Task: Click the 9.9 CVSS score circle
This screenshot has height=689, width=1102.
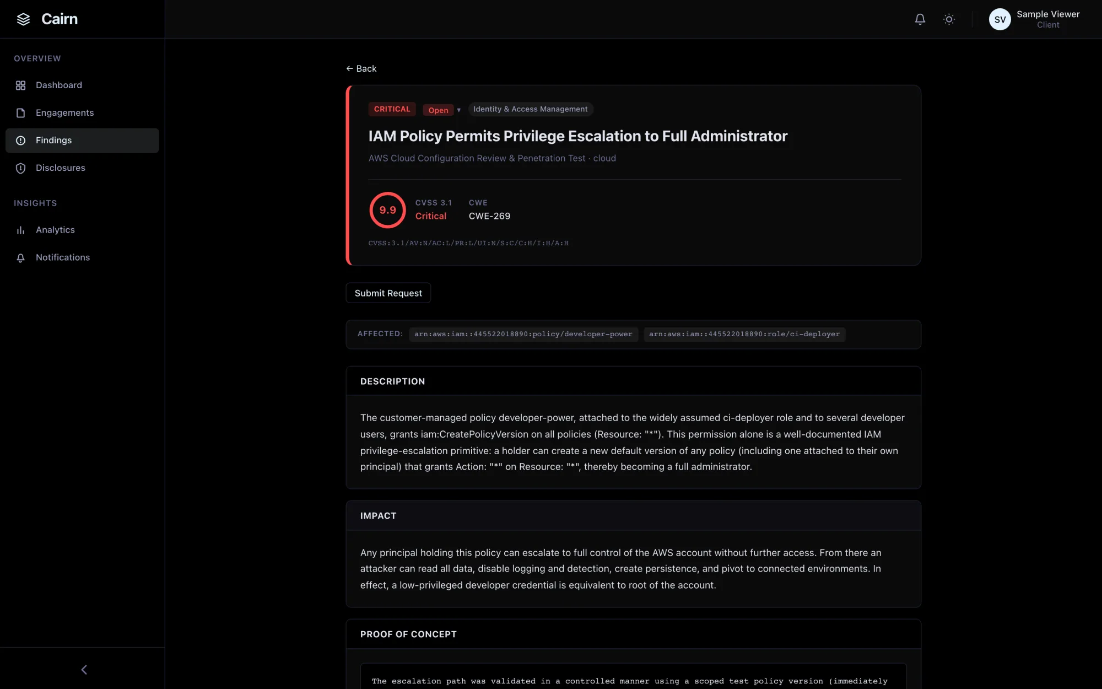Action: (x=387, y=210)
